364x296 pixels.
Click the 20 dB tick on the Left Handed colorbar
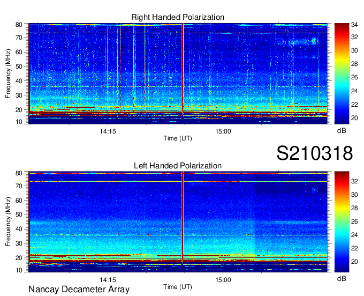tap(354, 262)
